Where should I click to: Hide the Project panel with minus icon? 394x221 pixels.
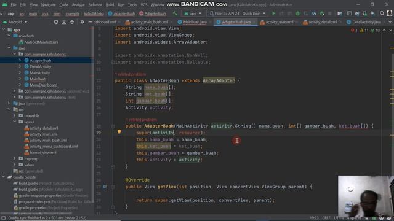(90, 22)
